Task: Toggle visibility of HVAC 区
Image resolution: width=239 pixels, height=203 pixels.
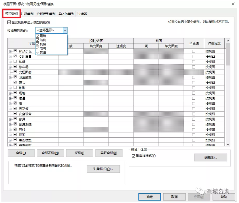Action: click(15, 51)
